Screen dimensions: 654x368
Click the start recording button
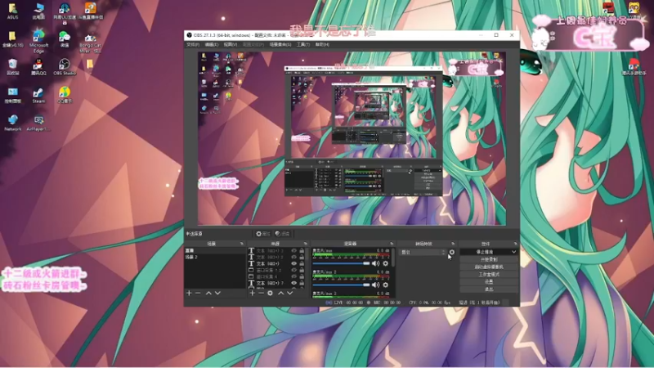click(489, 259)
